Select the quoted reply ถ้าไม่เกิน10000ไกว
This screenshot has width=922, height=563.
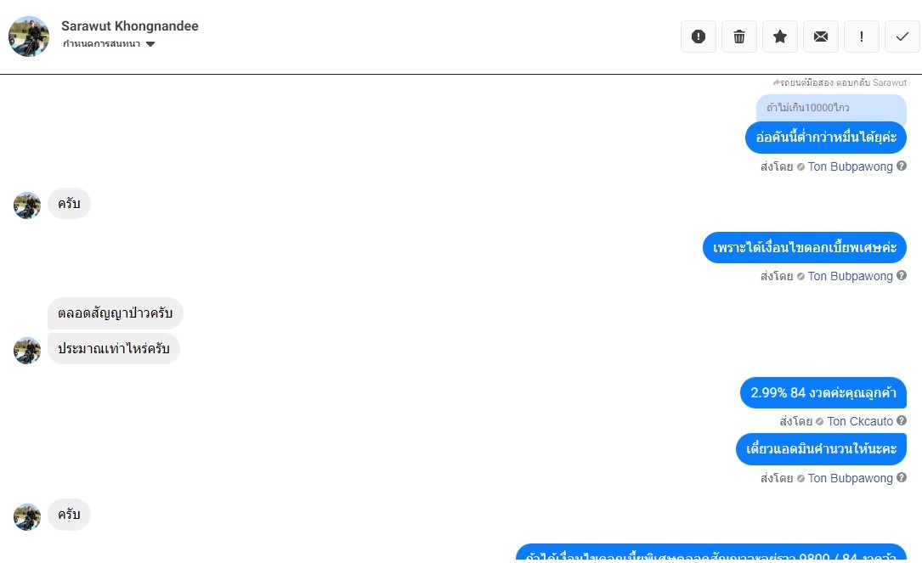[831, 108]
